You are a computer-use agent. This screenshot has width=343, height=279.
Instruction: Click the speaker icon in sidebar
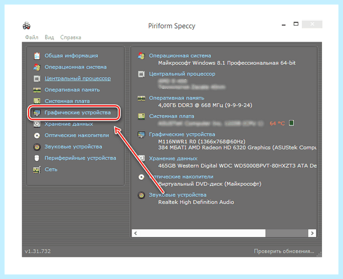37,147
